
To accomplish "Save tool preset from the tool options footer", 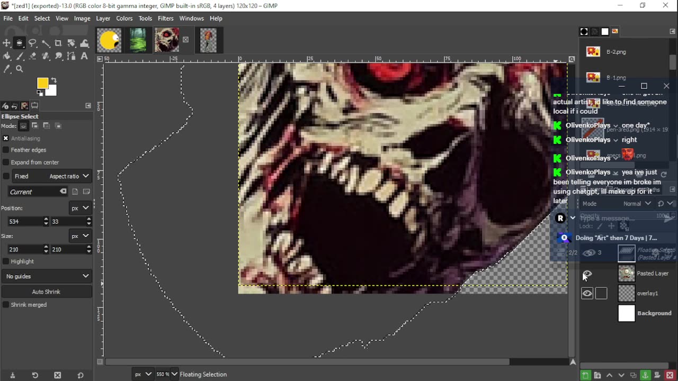I will 13,375.
